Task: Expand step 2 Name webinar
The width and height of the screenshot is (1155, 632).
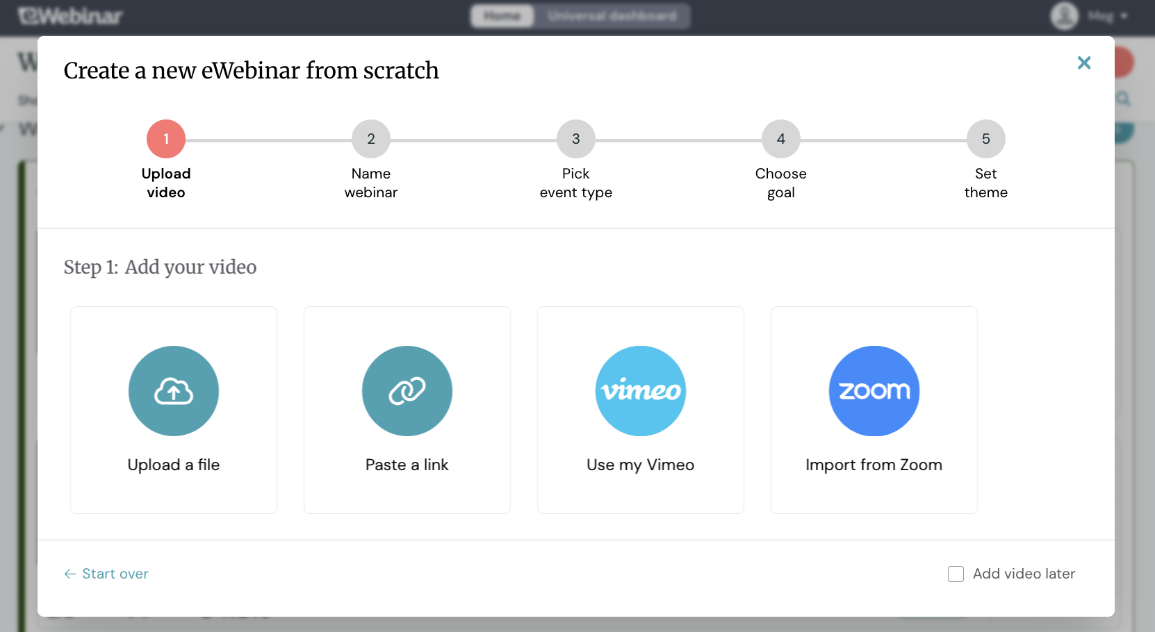Action: tap(370, 138)
